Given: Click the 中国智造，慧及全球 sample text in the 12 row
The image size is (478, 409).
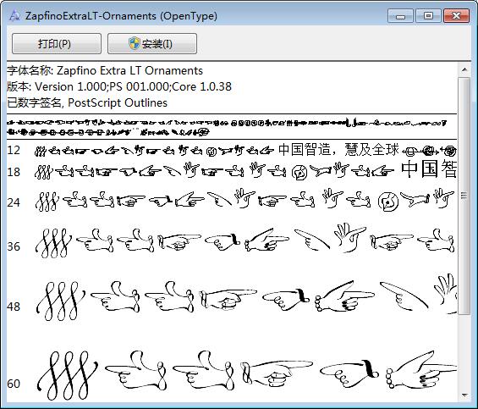Looking at the screenshot, I should (338, 150).
